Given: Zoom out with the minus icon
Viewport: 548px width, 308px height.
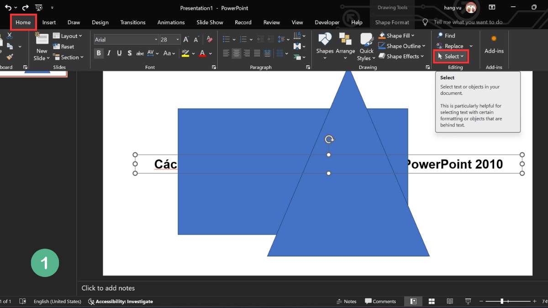Looking at the screenshot, I should click(x=480, y=301).
